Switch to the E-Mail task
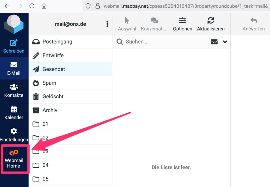 click(14, 68)
